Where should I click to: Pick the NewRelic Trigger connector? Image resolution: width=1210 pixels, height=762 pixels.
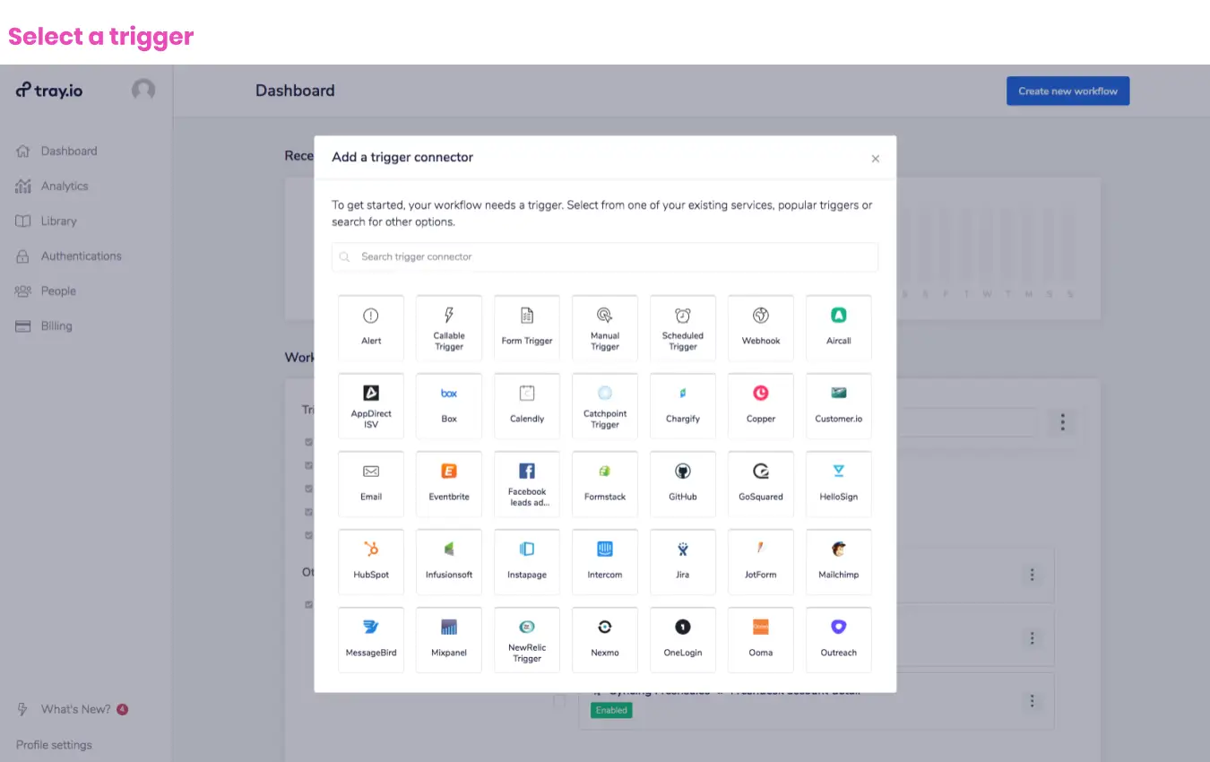527,640
